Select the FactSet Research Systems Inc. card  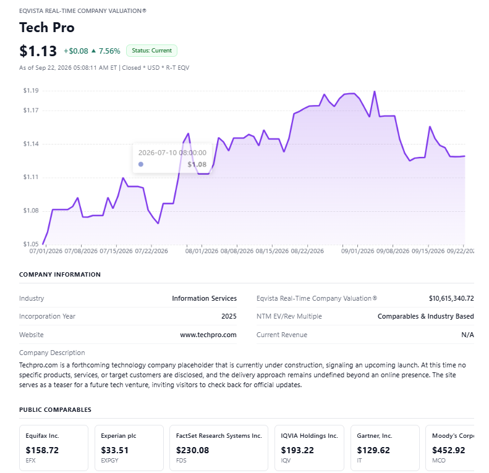219,448
